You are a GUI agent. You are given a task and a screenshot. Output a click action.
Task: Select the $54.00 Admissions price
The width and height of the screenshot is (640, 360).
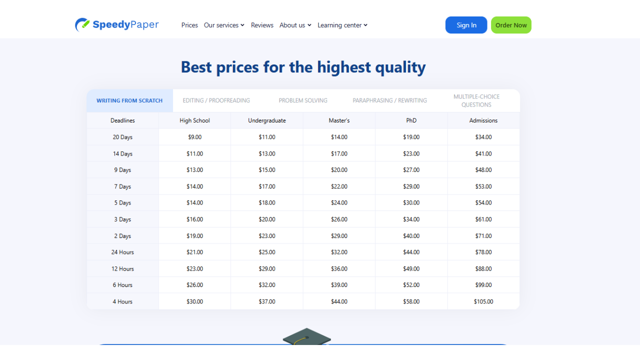click(x=483, y=203)
